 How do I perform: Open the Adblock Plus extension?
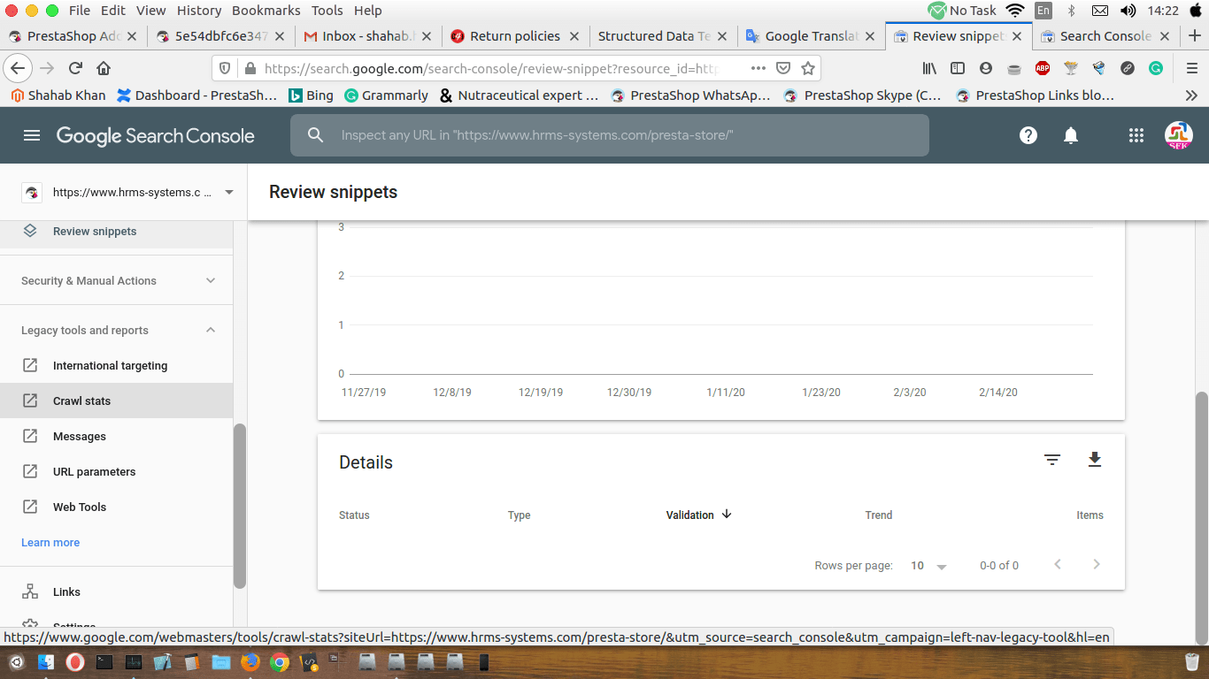(1043, 68)
